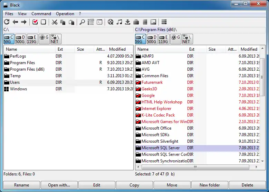Open the ? help menu
The height and width of the screenshot is (192, 269).
pos(80,14)
